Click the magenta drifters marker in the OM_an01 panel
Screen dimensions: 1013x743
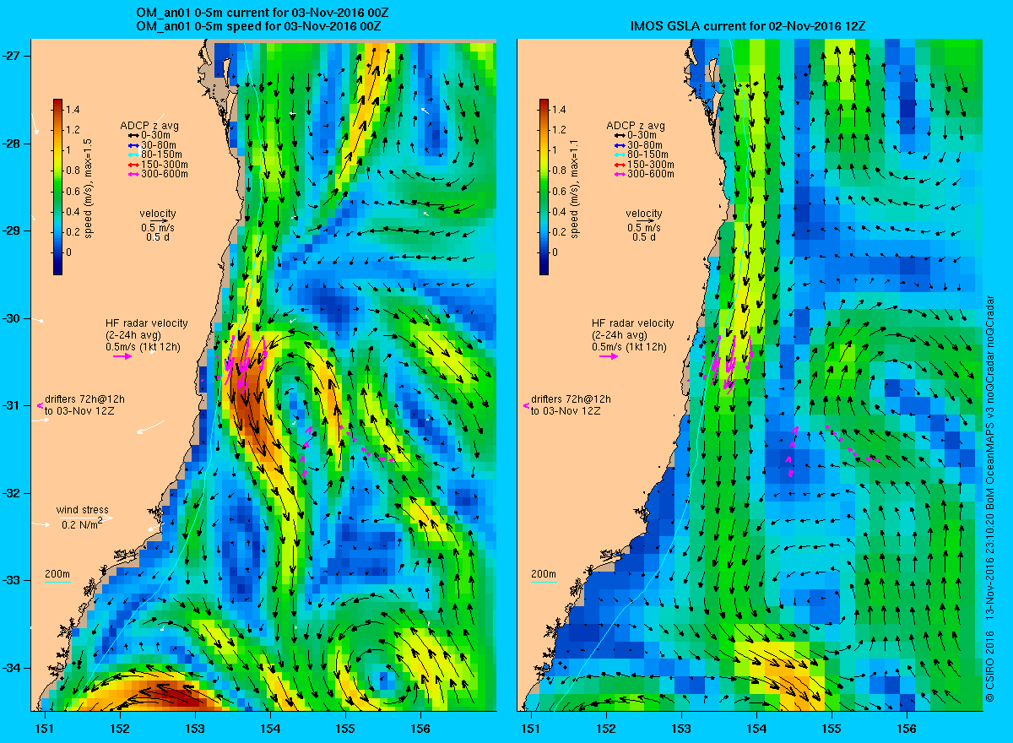tap(41, 405)
